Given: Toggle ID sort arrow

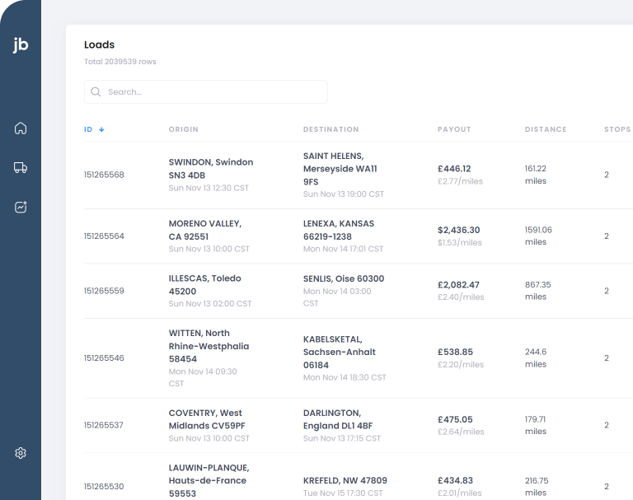Looking at the screenshot, I should [x=101, y=129].
